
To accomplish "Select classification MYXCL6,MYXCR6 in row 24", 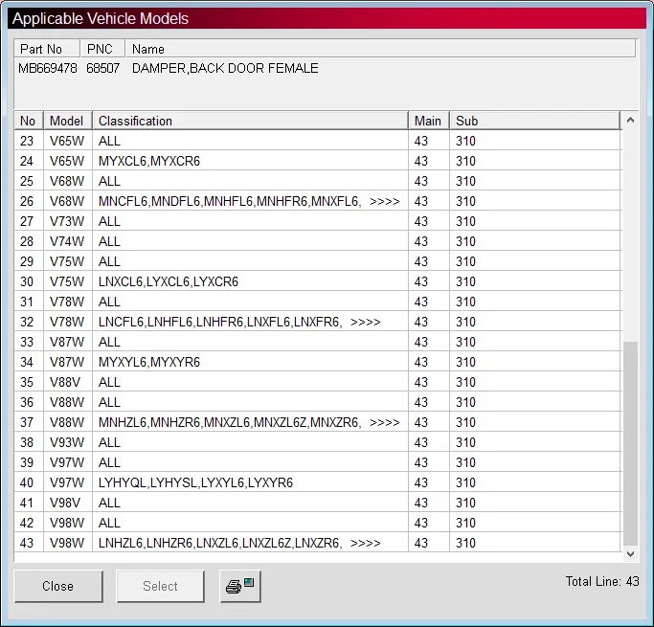I will click(149, 161).
